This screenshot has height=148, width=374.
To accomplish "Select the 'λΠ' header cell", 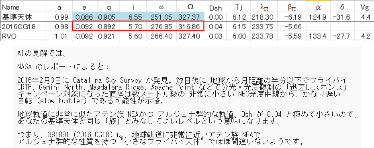I will (x=264, y=7).
